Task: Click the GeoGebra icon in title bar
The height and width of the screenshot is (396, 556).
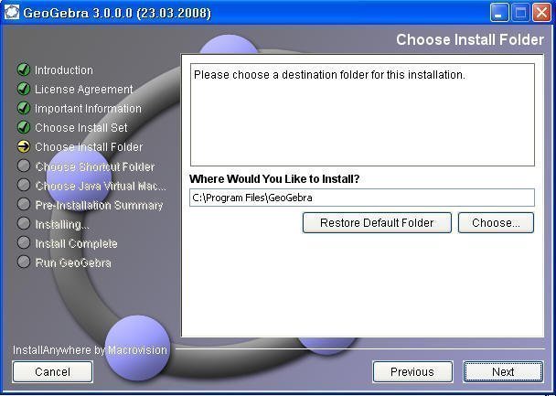Action: [x=12, y=13]
